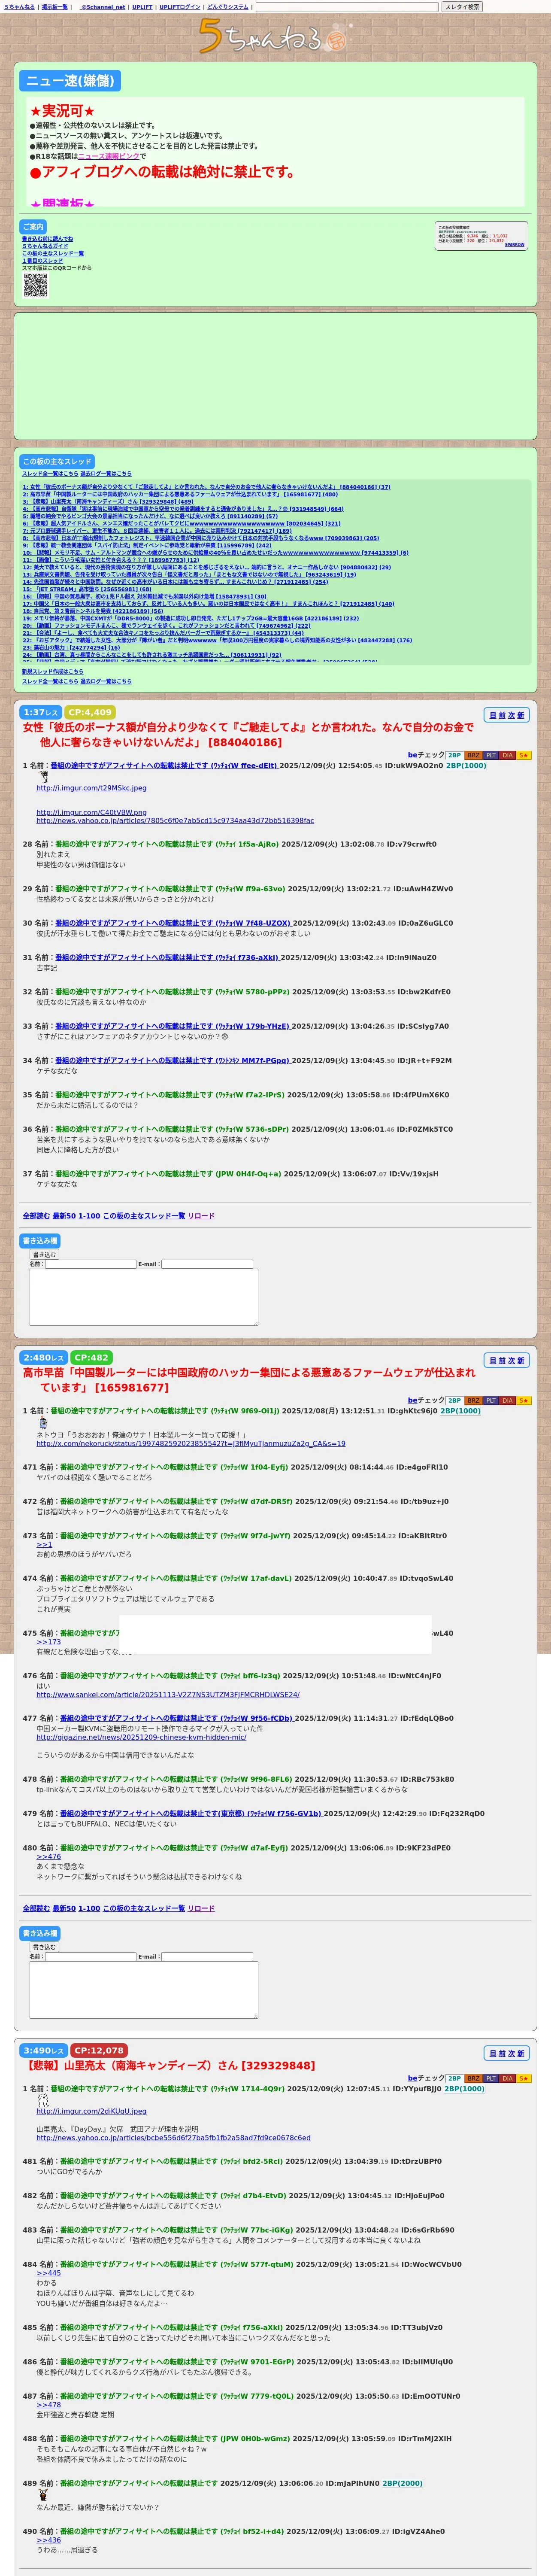Screen dimensions: 551x2576
Task: Click 書き込む button in thread 165981677 form
Action: pos(44,1947)
